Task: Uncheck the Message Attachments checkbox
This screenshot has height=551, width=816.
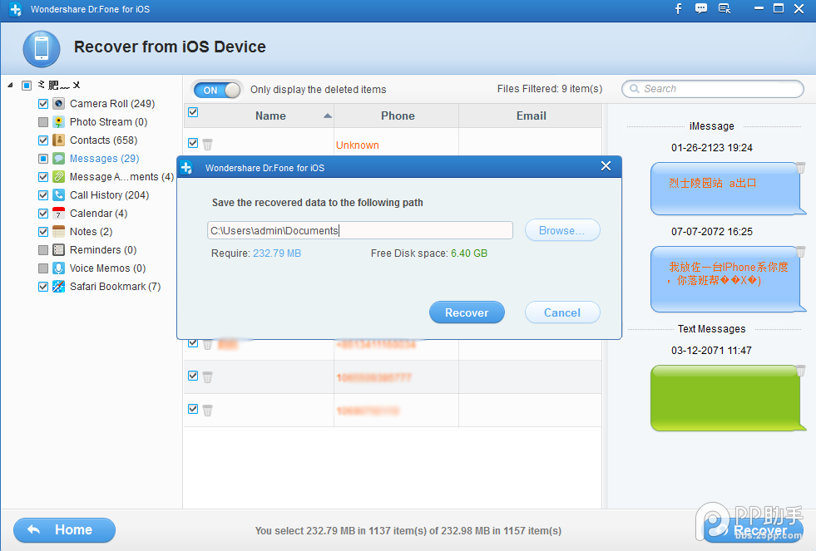Action: tap(43, 177)
